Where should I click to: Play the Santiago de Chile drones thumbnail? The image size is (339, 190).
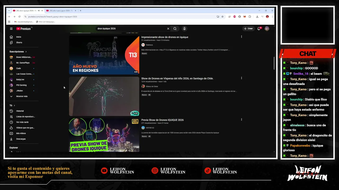(x=104, y=96)
